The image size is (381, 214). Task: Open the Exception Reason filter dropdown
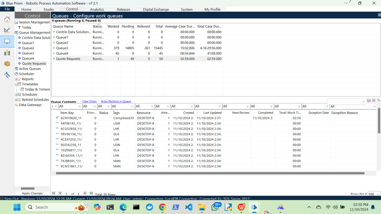pyautogui.click(x=375, y=106)
